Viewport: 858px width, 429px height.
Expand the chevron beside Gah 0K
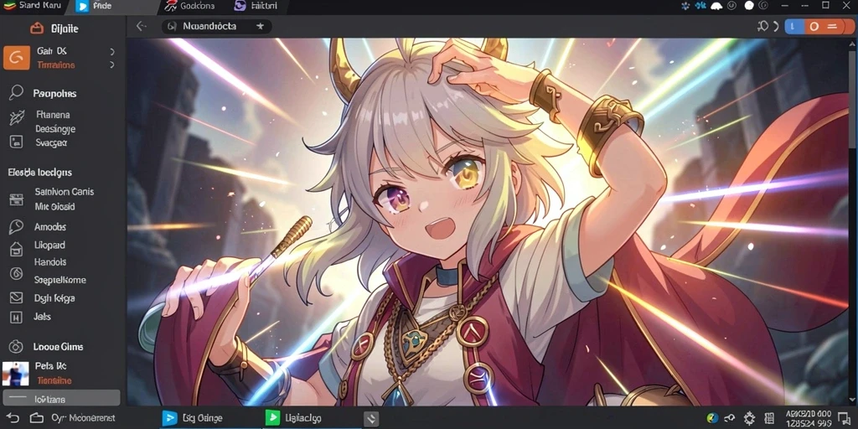112,51
